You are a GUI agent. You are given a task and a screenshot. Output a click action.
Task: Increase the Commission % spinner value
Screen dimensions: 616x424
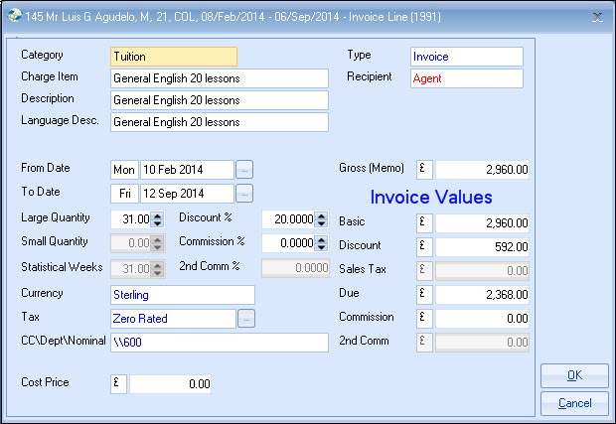tap(322, 238)
